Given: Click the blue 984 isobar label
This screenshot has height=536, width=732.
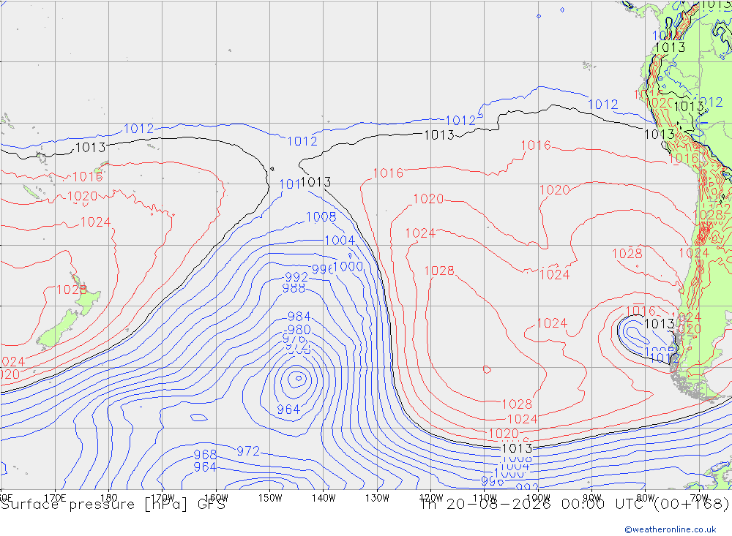Looking at the screenshot, I should point(299,317).
